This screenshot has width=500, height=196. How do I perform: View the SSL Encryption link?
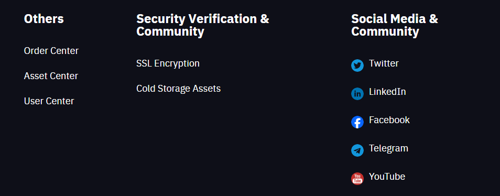(x=168, y=63)
